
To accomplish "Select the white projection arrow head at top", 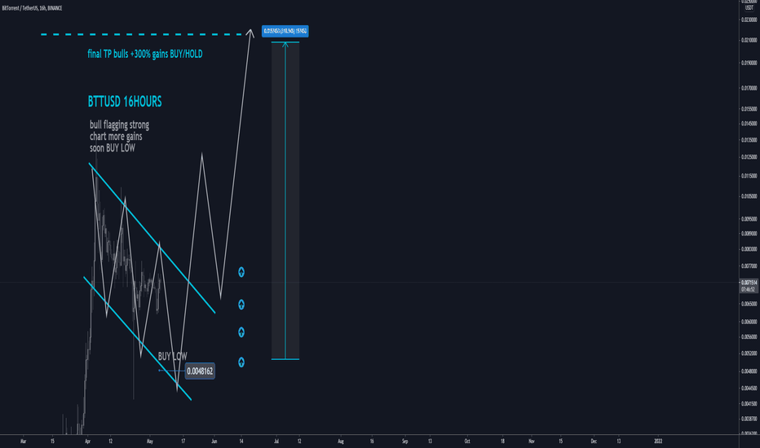I will (250, 33).
